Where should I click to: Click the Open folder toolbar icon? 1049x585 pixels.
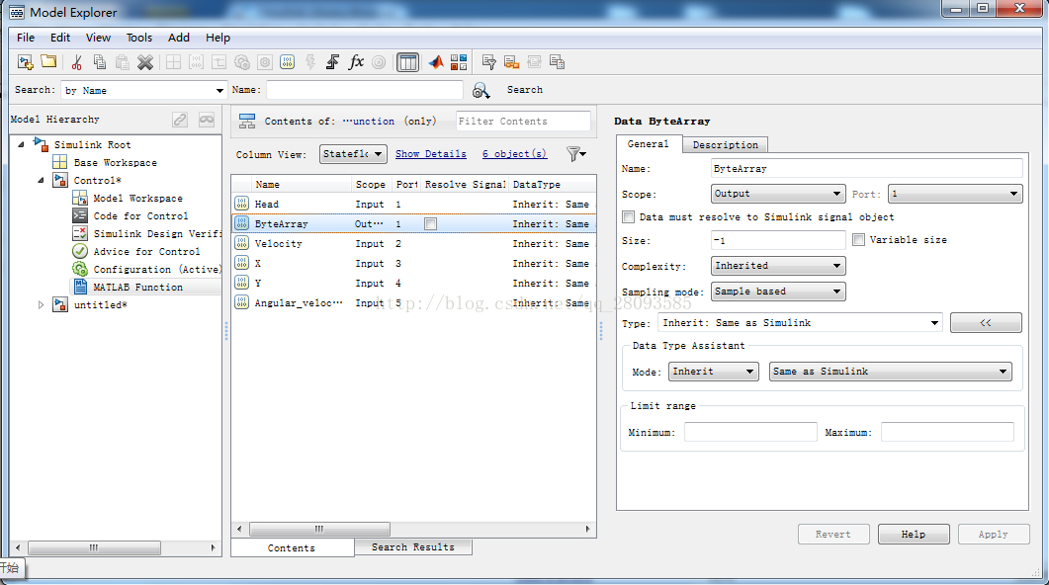(x=48, y=61)
